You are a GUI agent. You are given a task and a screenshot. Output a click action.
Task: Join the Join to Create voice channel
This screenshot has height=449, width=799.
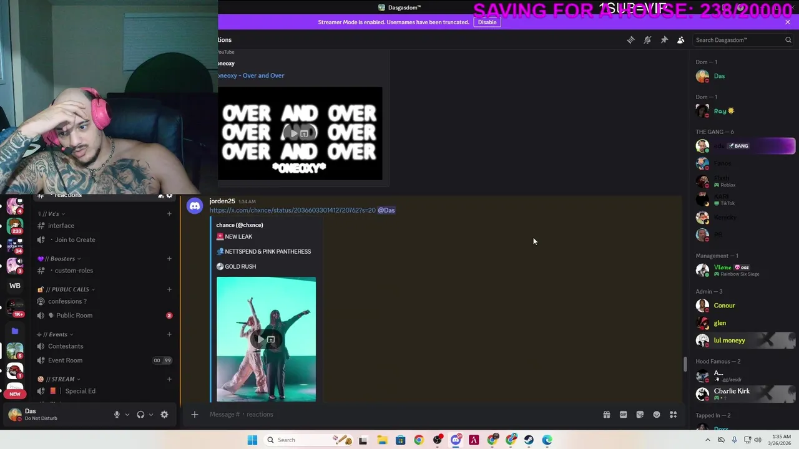click(x=104, y=240)
